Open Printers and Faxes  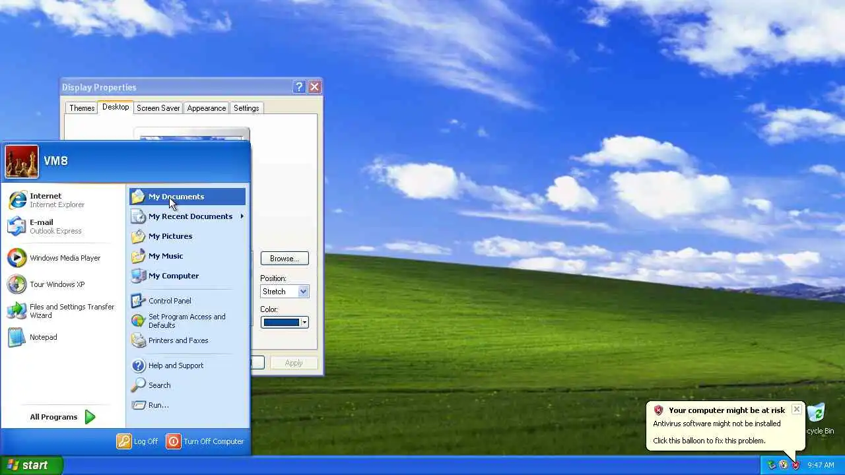coord(187,340)
